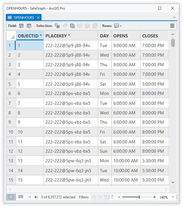Click the select-all corner cell
The height and width of the screenshot is (207, 183).
coord(11,36)
